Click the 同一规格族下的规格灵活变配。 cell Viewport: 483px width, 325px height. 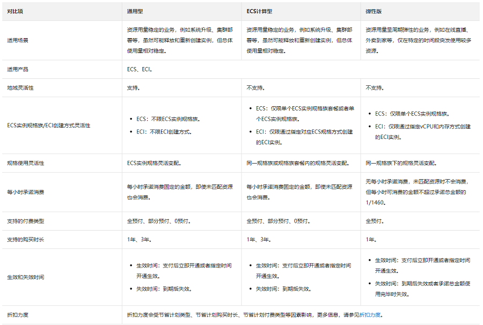point(401,163)
